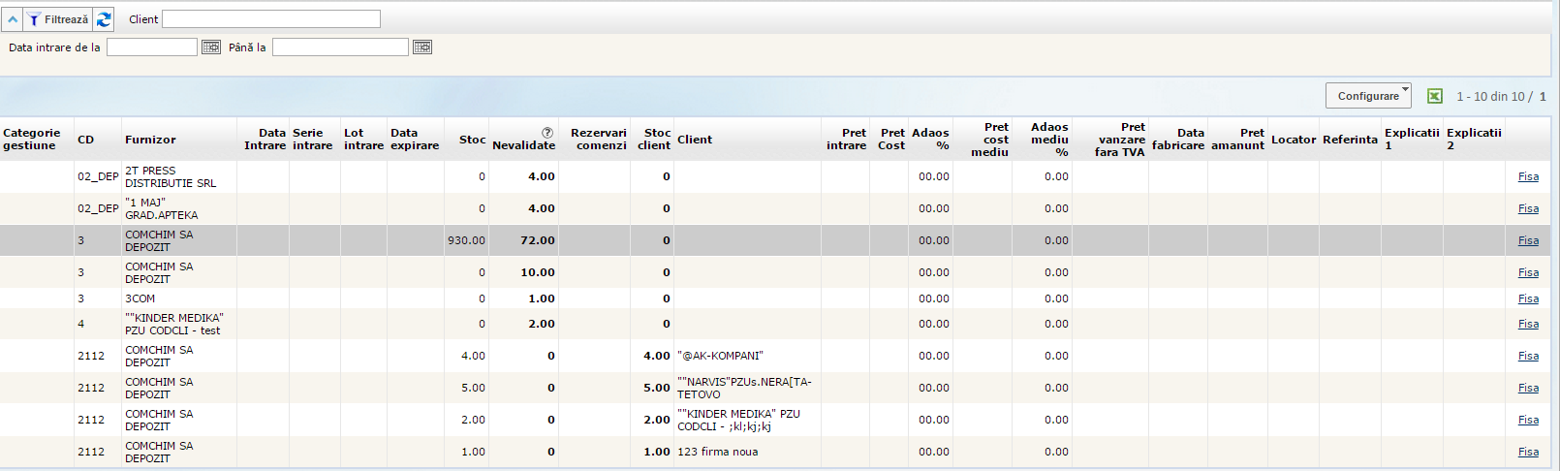Click the help icon above Nevalidate column
Viewport: 1560px width, 471px height.
547,133
